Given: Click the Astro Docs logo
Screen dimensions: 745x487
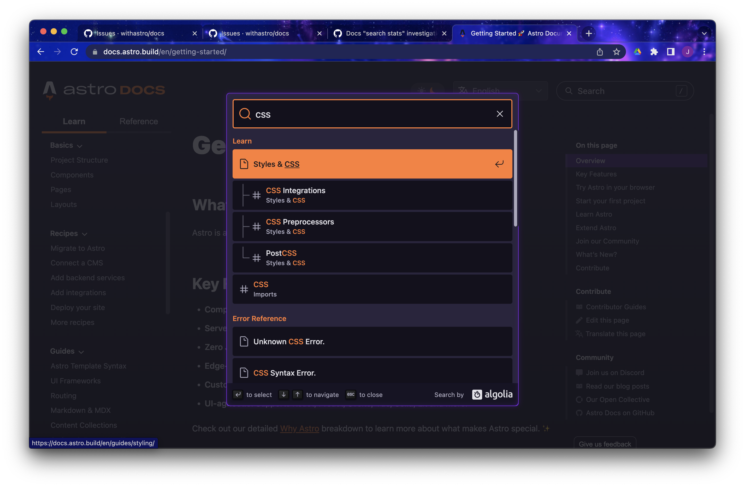Looking at the screenshot, I should tap(104, 91).
